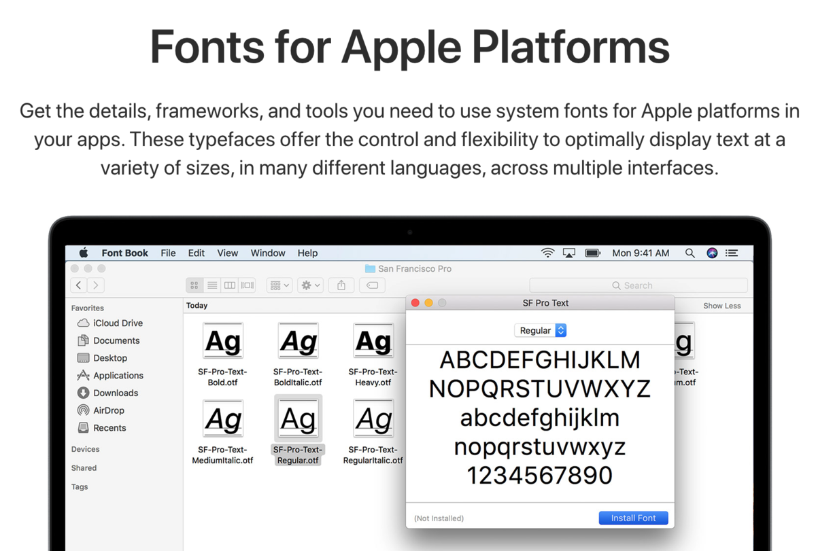Image resolution: width=816 pixels, height=551 pixels.
Task: Select Desktop in the sidebar
Action: coord(103,358)
